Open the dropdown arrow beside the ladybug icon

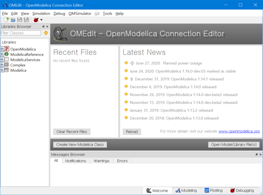41,20
